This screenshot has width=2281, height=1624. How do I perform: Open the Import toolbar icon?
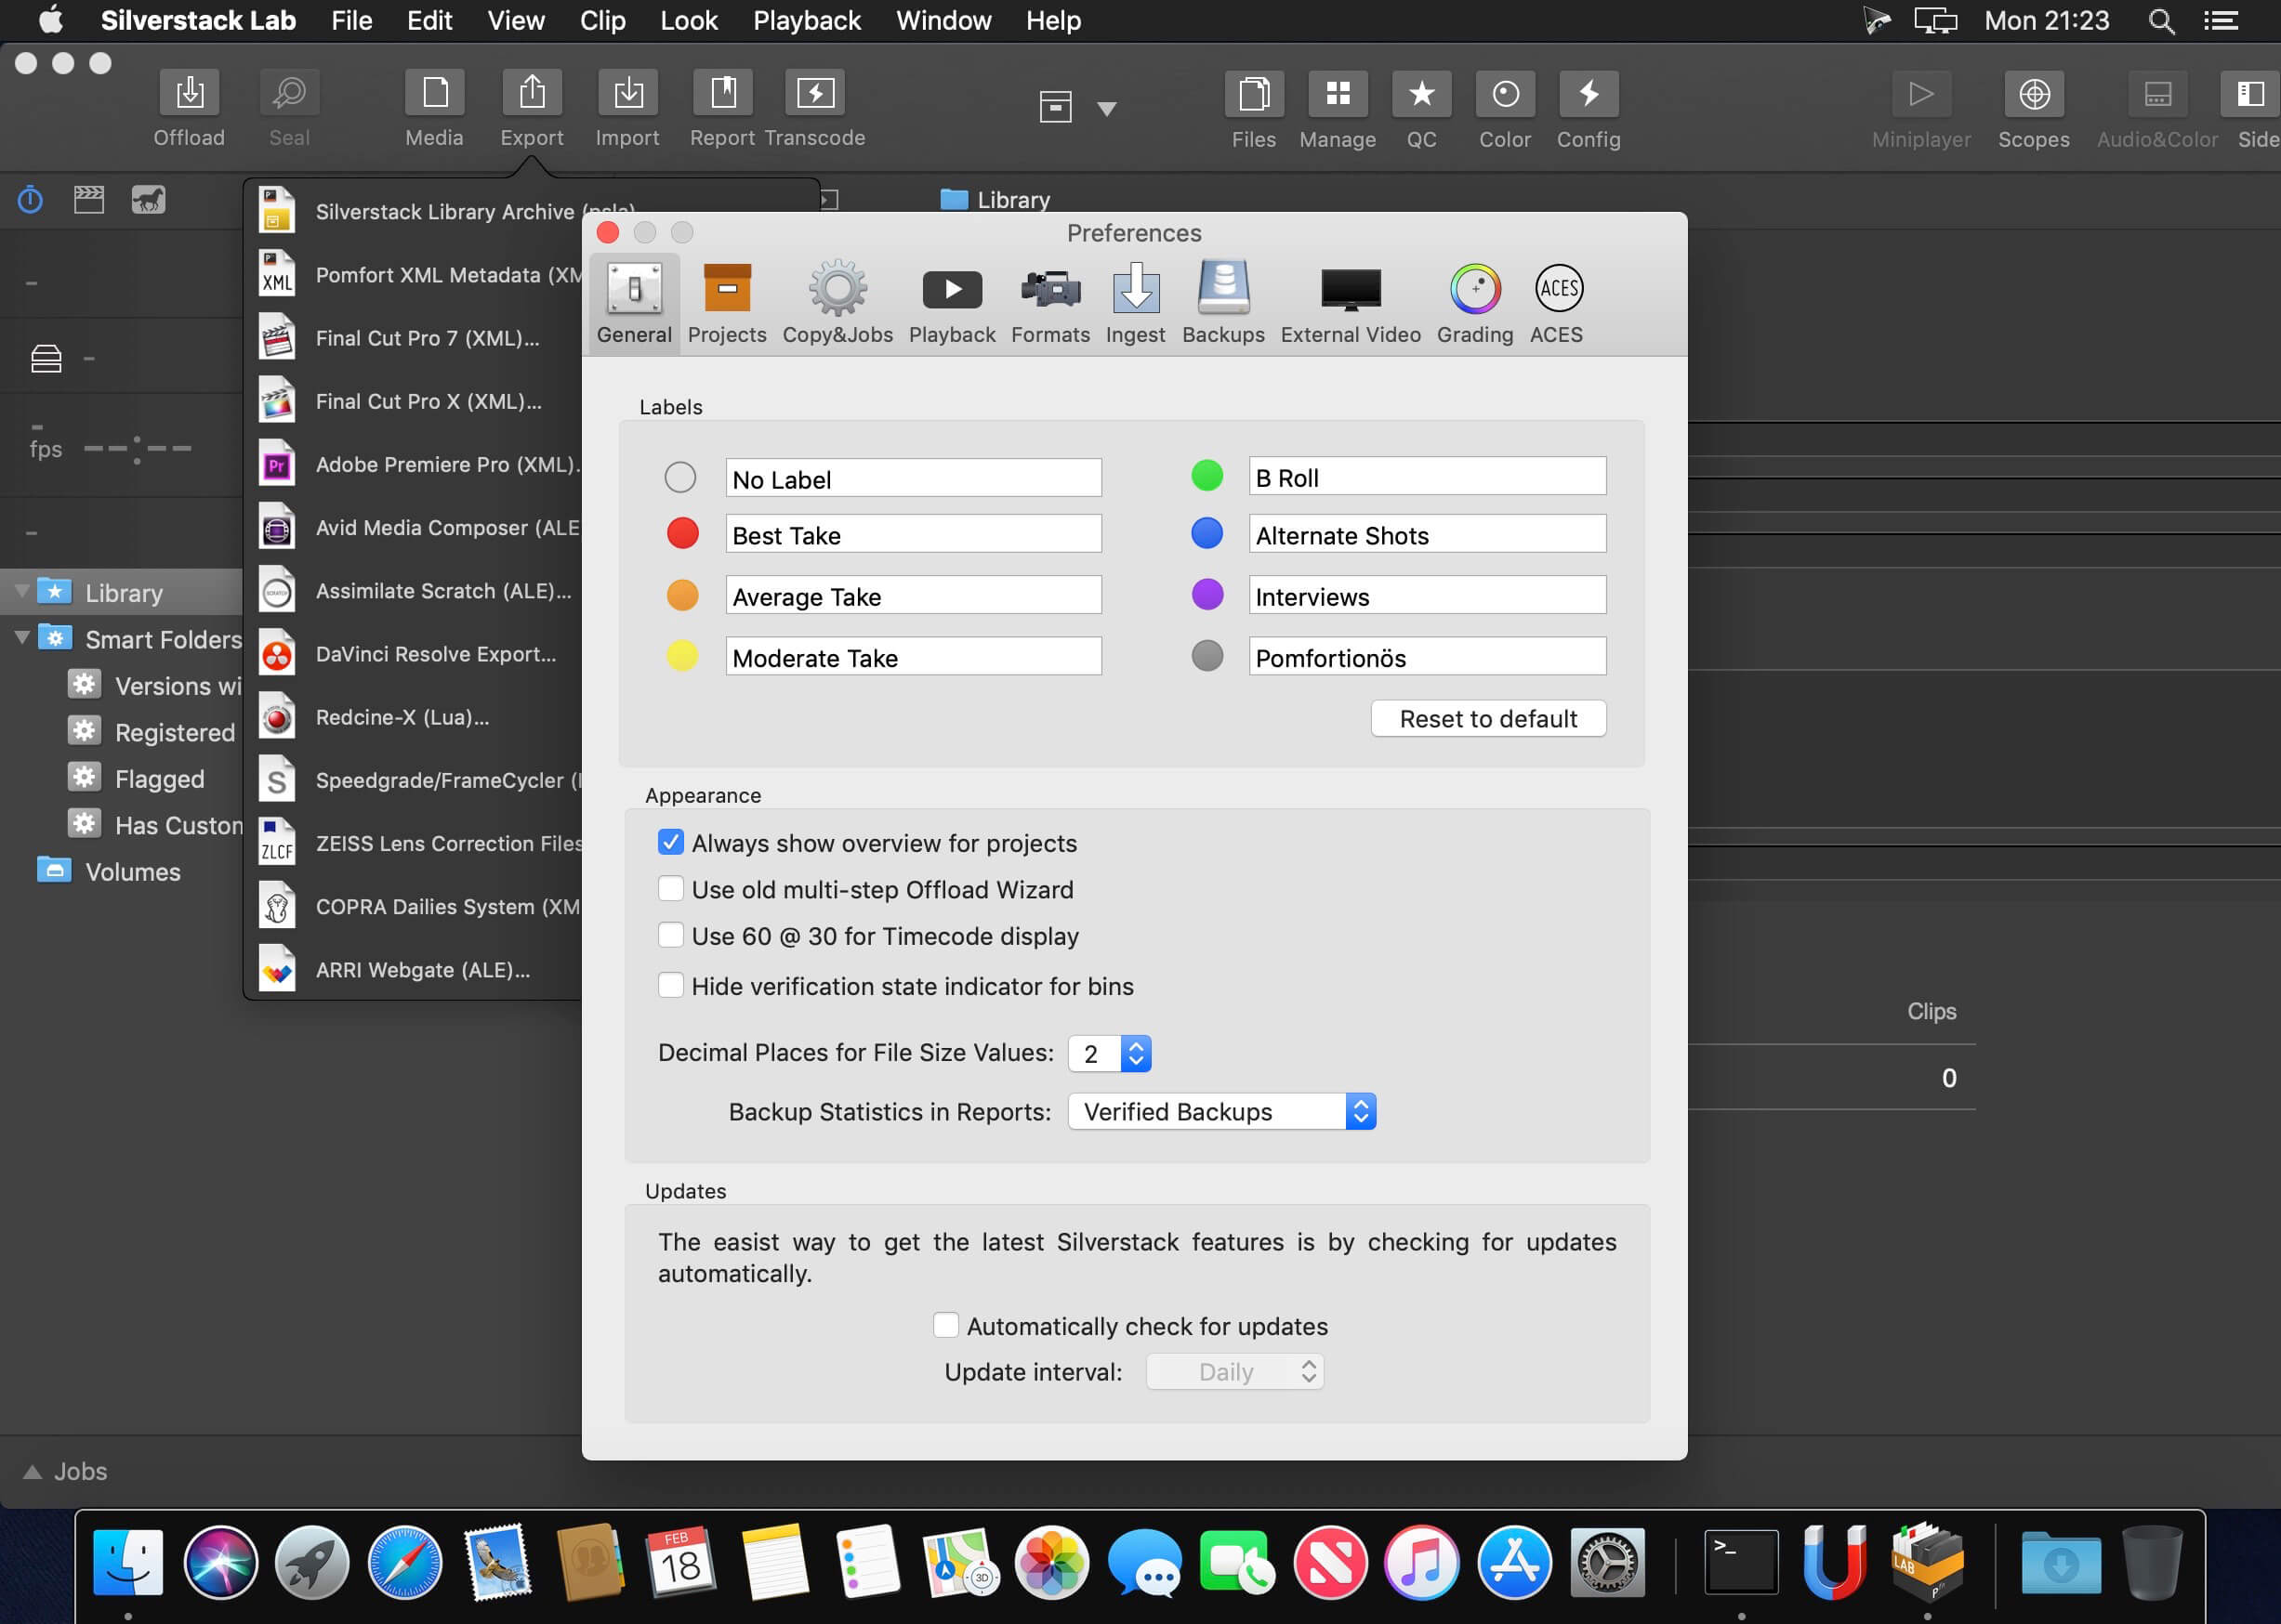[x=627, y=93]
